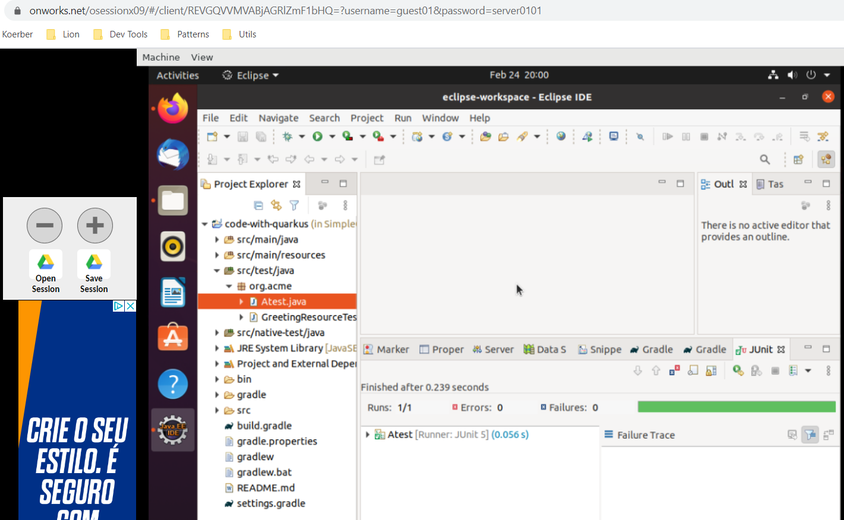The image size is (844, 520).
Task: Click the Feb 24 20:00 clock
Action: click(x=519, y=75)
